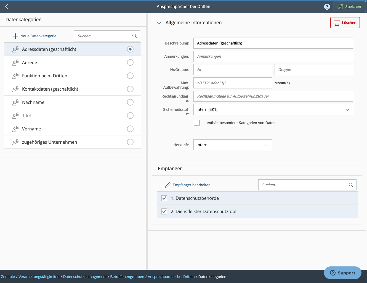The height and width of the screenshot is (283, 367).
Task: Select the Anrede radio button
Action: (130, 62)
